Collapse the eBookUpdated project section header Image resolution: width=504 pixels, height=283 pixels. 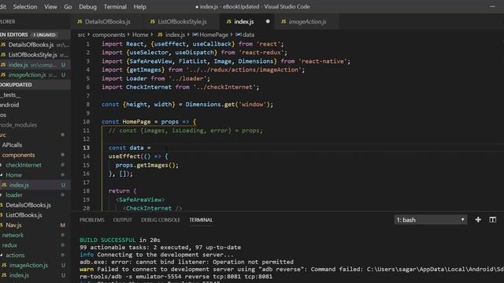[35, 85]
